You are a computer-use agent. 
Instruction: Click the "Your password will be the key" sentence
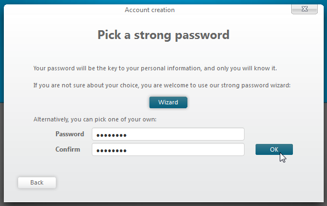[155, 68]
